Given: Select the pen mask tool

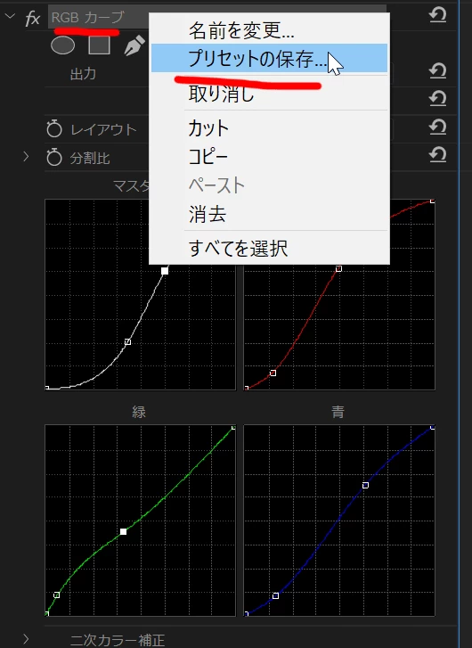Looking at the screenshot, I should click(x=134, y=45).
